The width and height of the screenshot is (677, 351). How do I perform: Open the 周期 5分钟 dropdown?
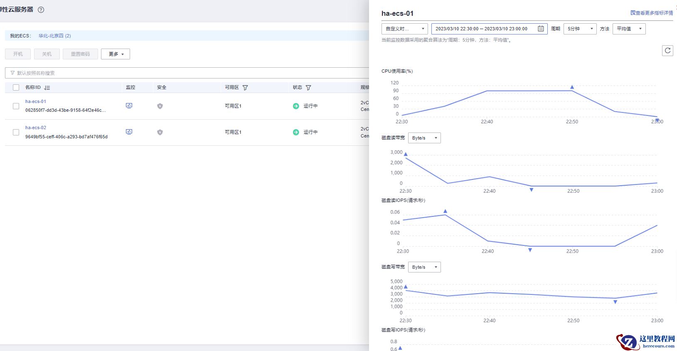[580, 29]
